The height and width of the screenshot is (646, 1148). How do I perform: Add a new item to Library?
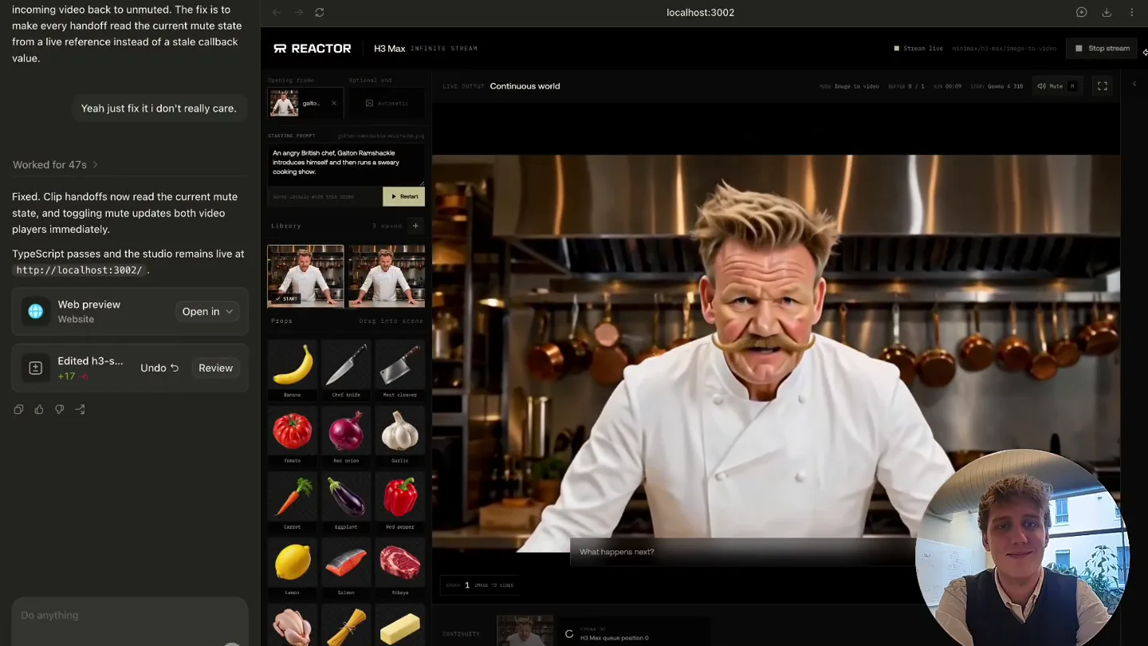click(415, 226)
